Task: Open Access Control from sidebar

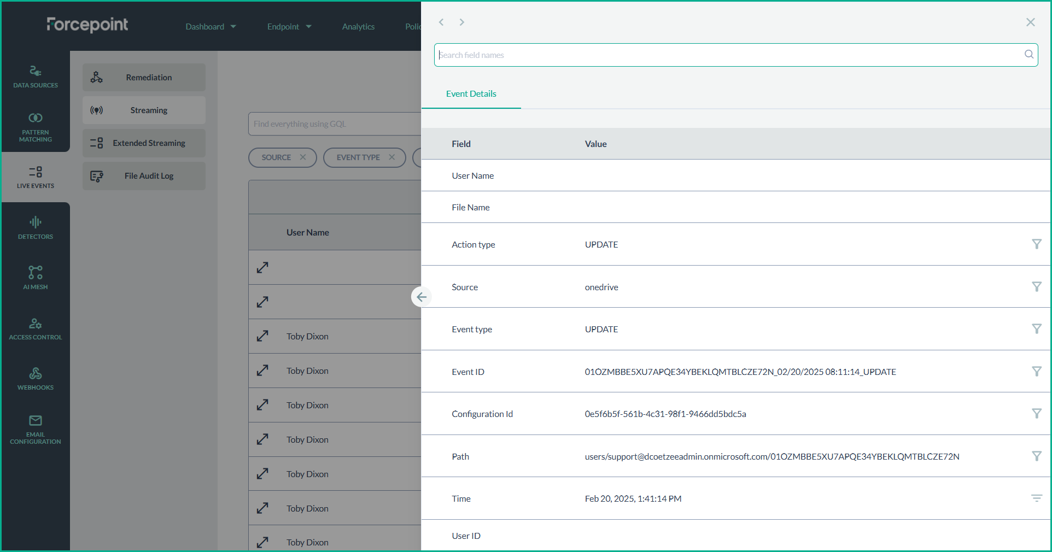Action: [36, 328]
